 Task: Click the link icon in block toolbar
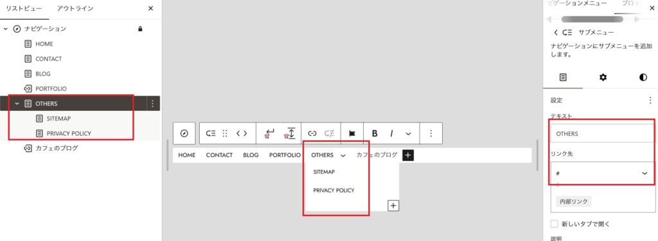coord(312,133)
